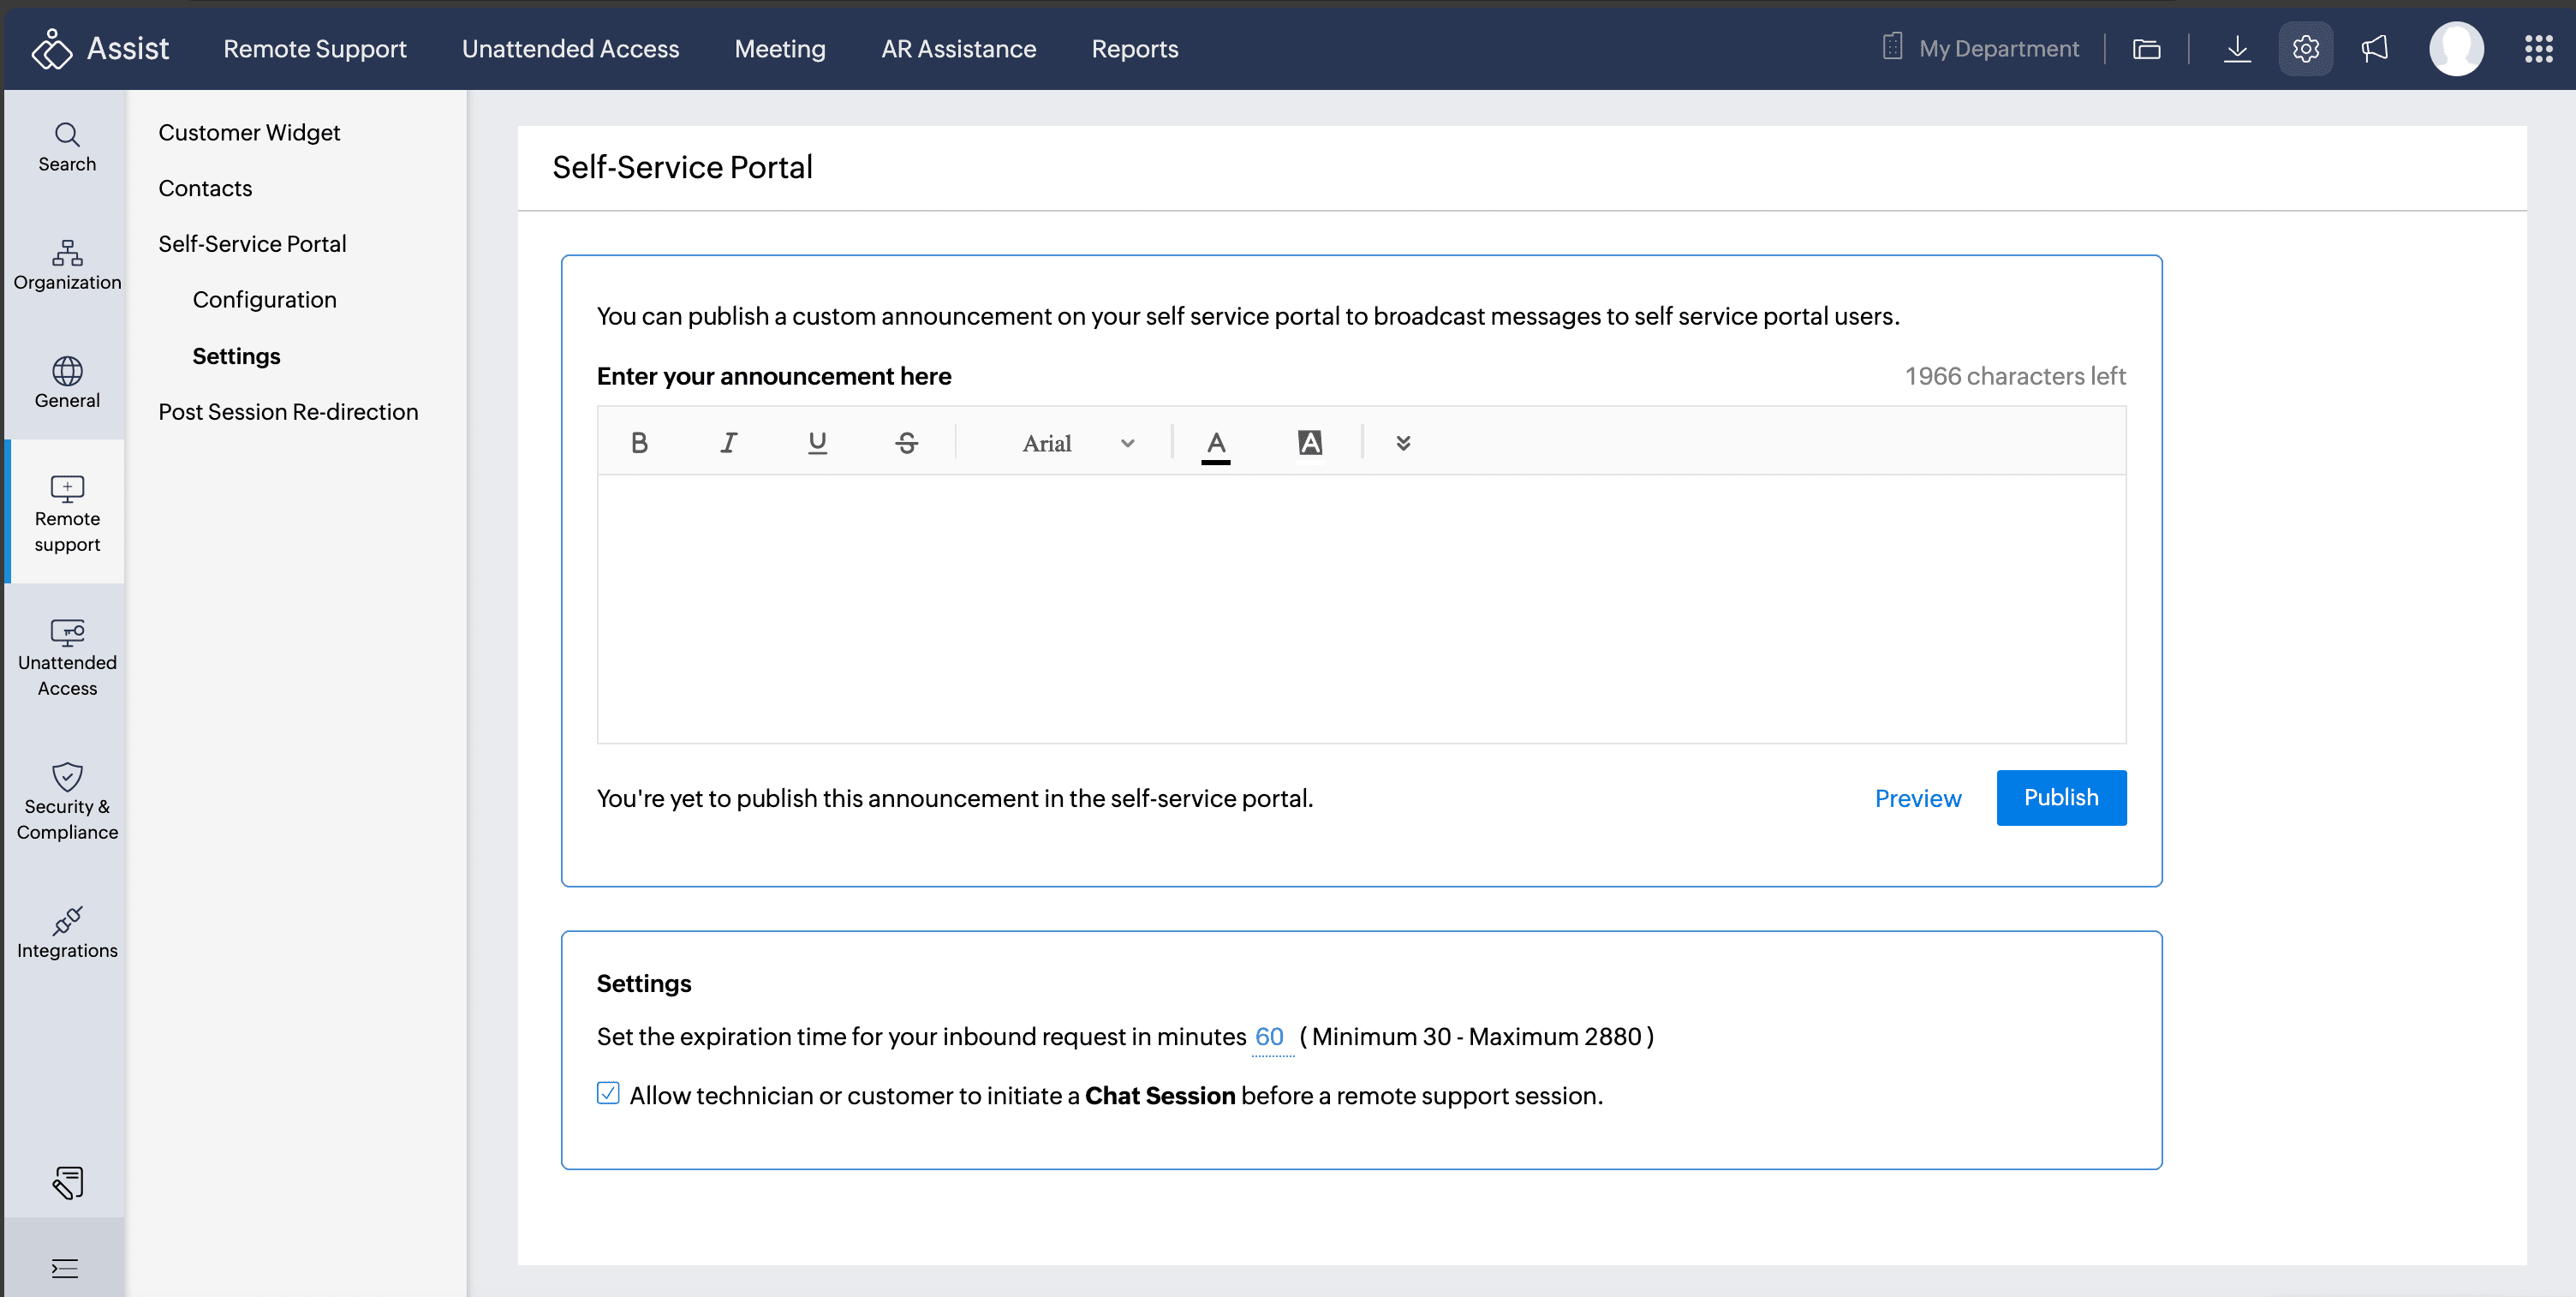Apply strikethrough formatting in the editor
This screenshot has height=1297, width=2576.
click(906, 442)
